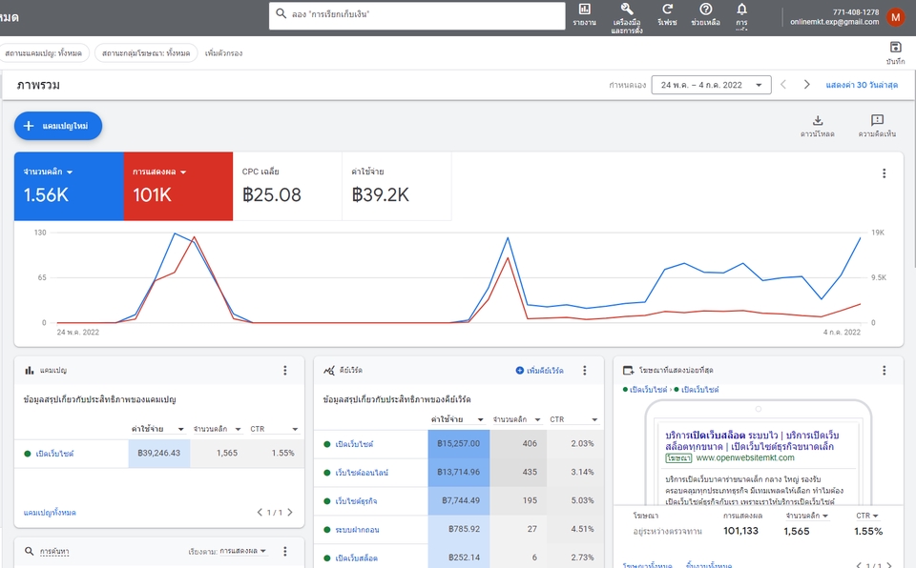
Task: Click the New campaign blue button
Action: [58, 126]
